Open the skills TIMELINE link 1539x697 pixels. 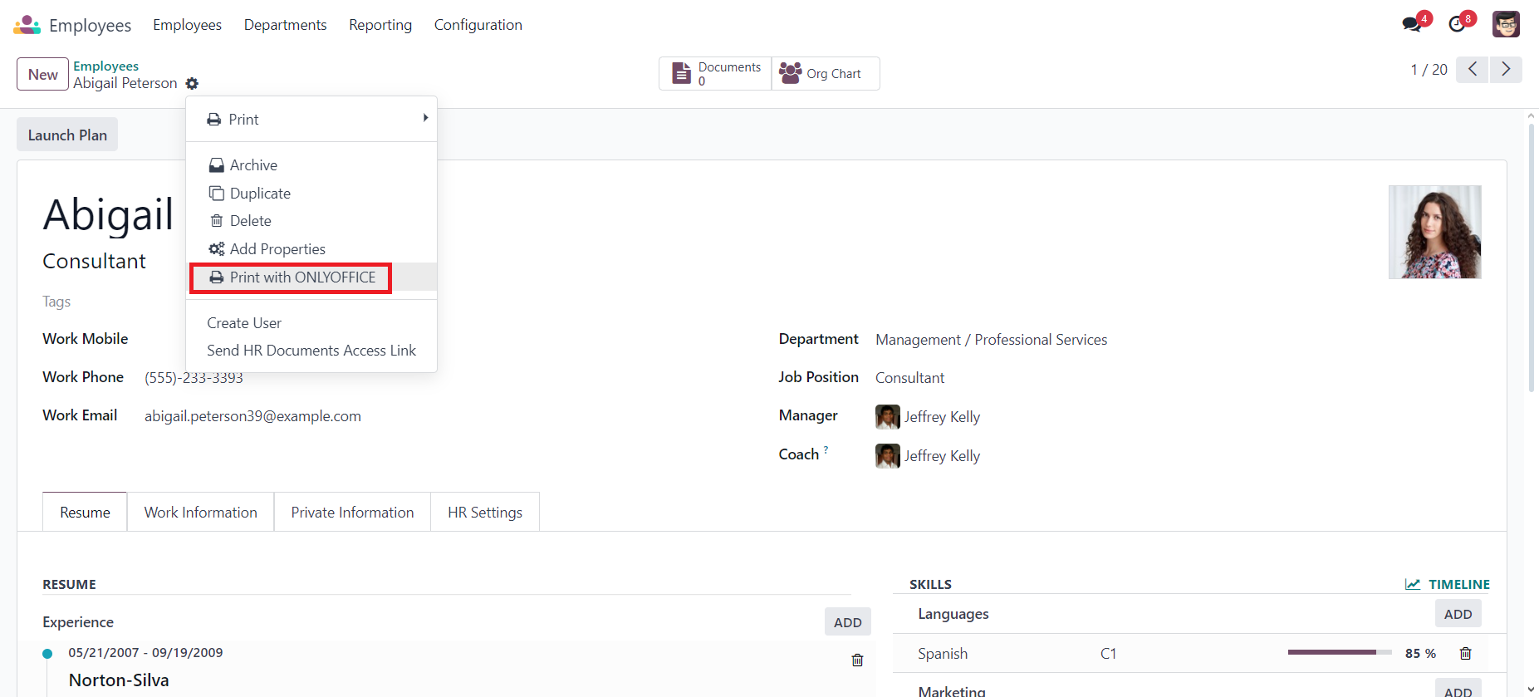pyautogui.click(x=1448, y=584)
